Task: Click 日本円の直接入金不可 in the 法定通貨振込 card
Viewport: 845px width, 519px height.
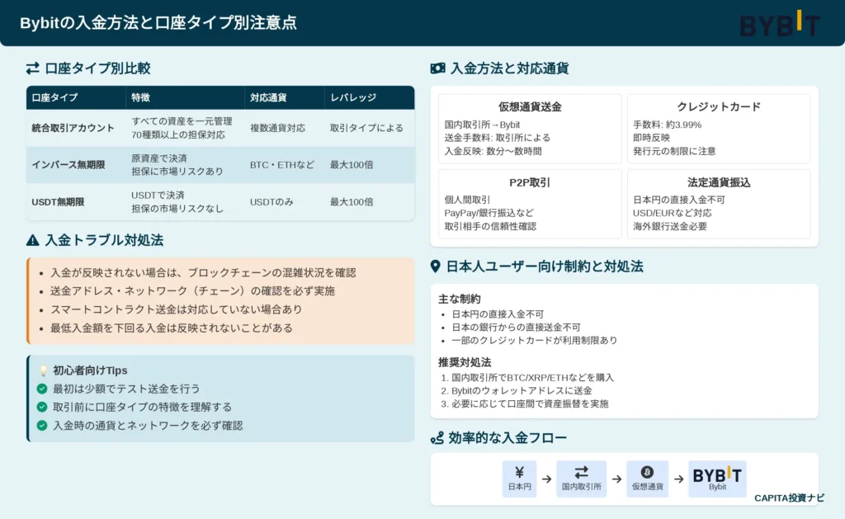Action: [679, 200]
